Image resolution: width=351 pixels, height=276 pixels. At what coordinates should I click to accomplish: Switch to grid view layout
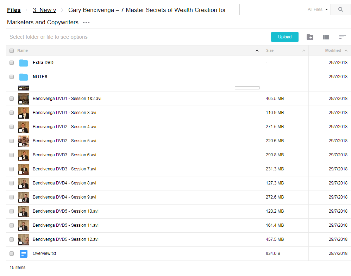[x=326, y=37]
